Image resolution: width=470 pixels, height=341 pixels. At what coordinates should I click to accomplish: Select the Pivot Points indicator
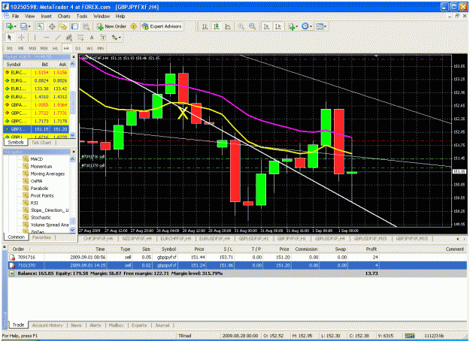tap(42, 196)
